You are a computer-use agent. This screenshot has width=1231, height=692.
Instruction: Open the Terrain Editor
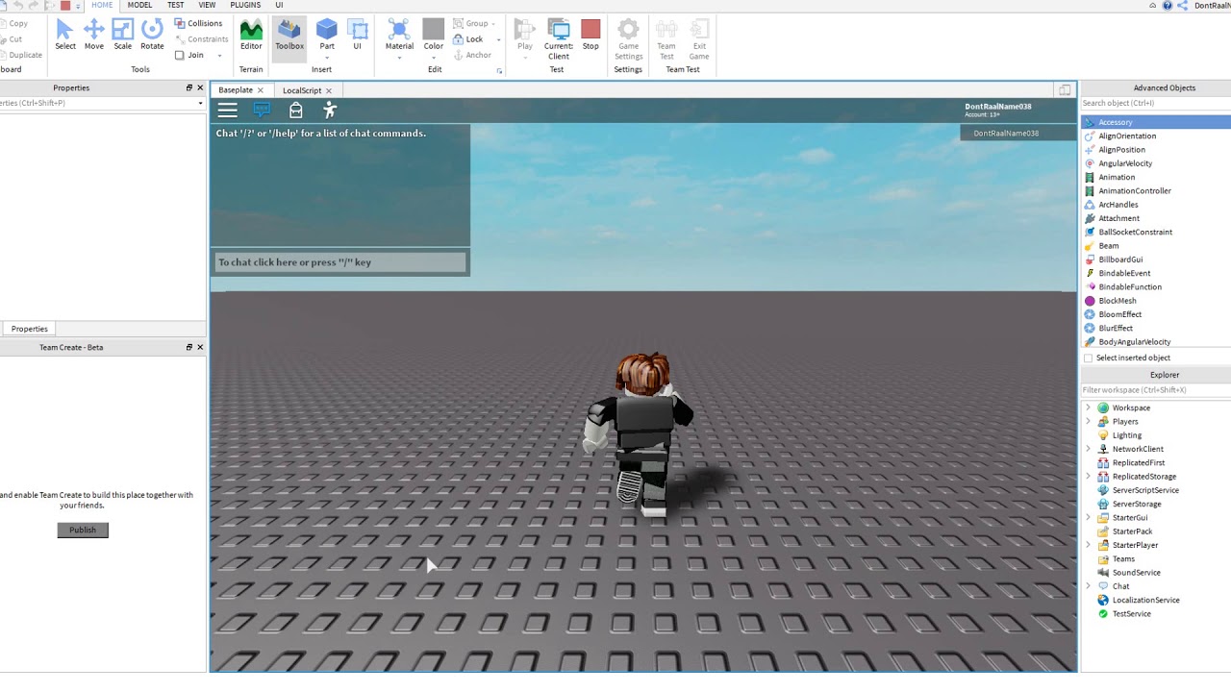(x=251, y=35)
